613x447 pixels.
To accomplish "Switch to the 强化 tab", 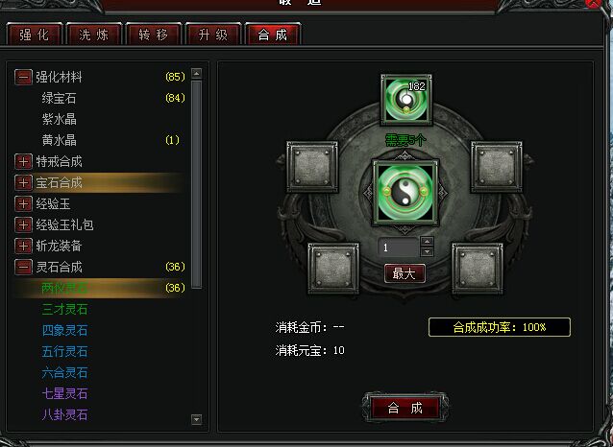I will point(35,35).
